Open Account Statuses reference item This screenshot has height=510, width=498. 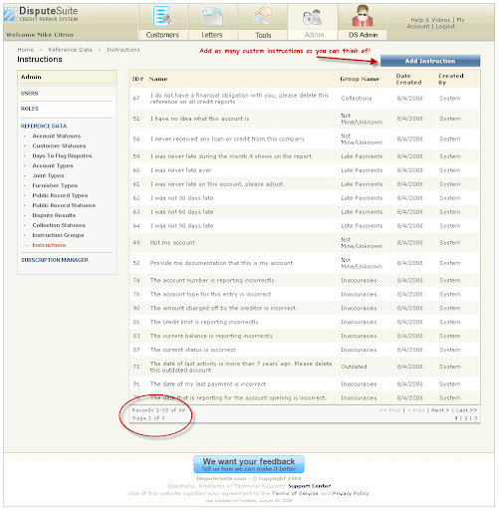[57, 136]
